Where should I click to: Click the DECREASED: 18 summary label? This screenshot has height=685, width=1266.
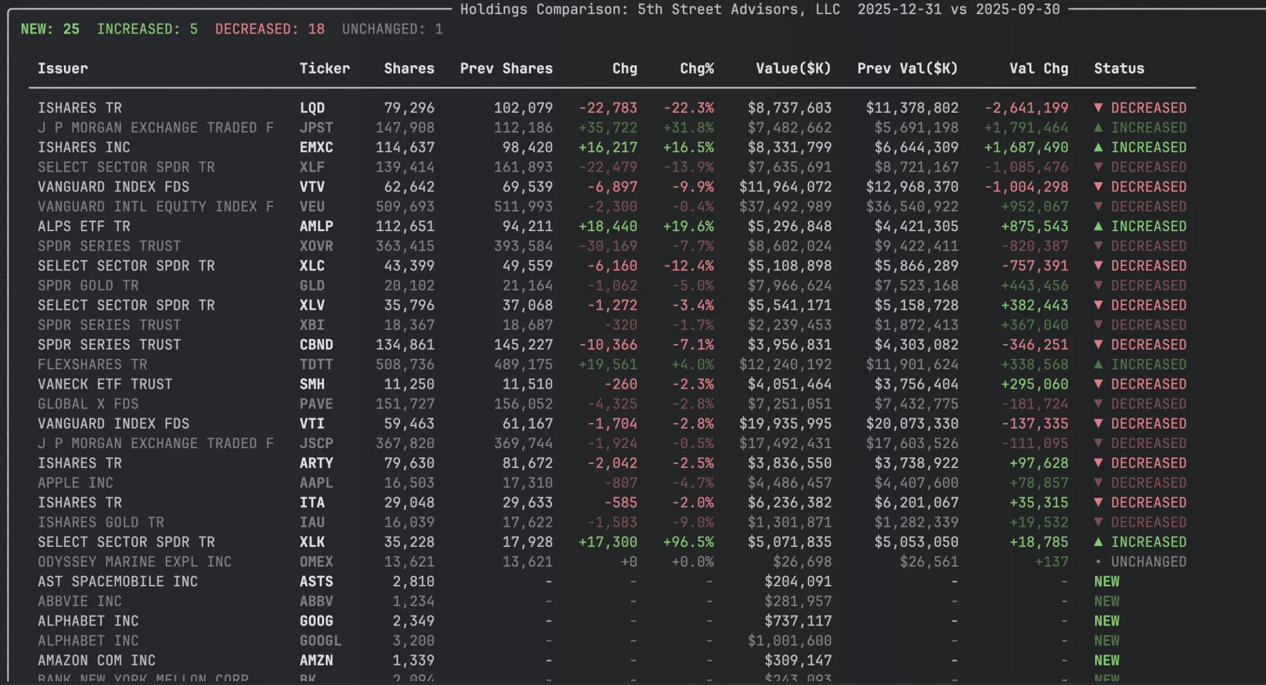point(270,29)
